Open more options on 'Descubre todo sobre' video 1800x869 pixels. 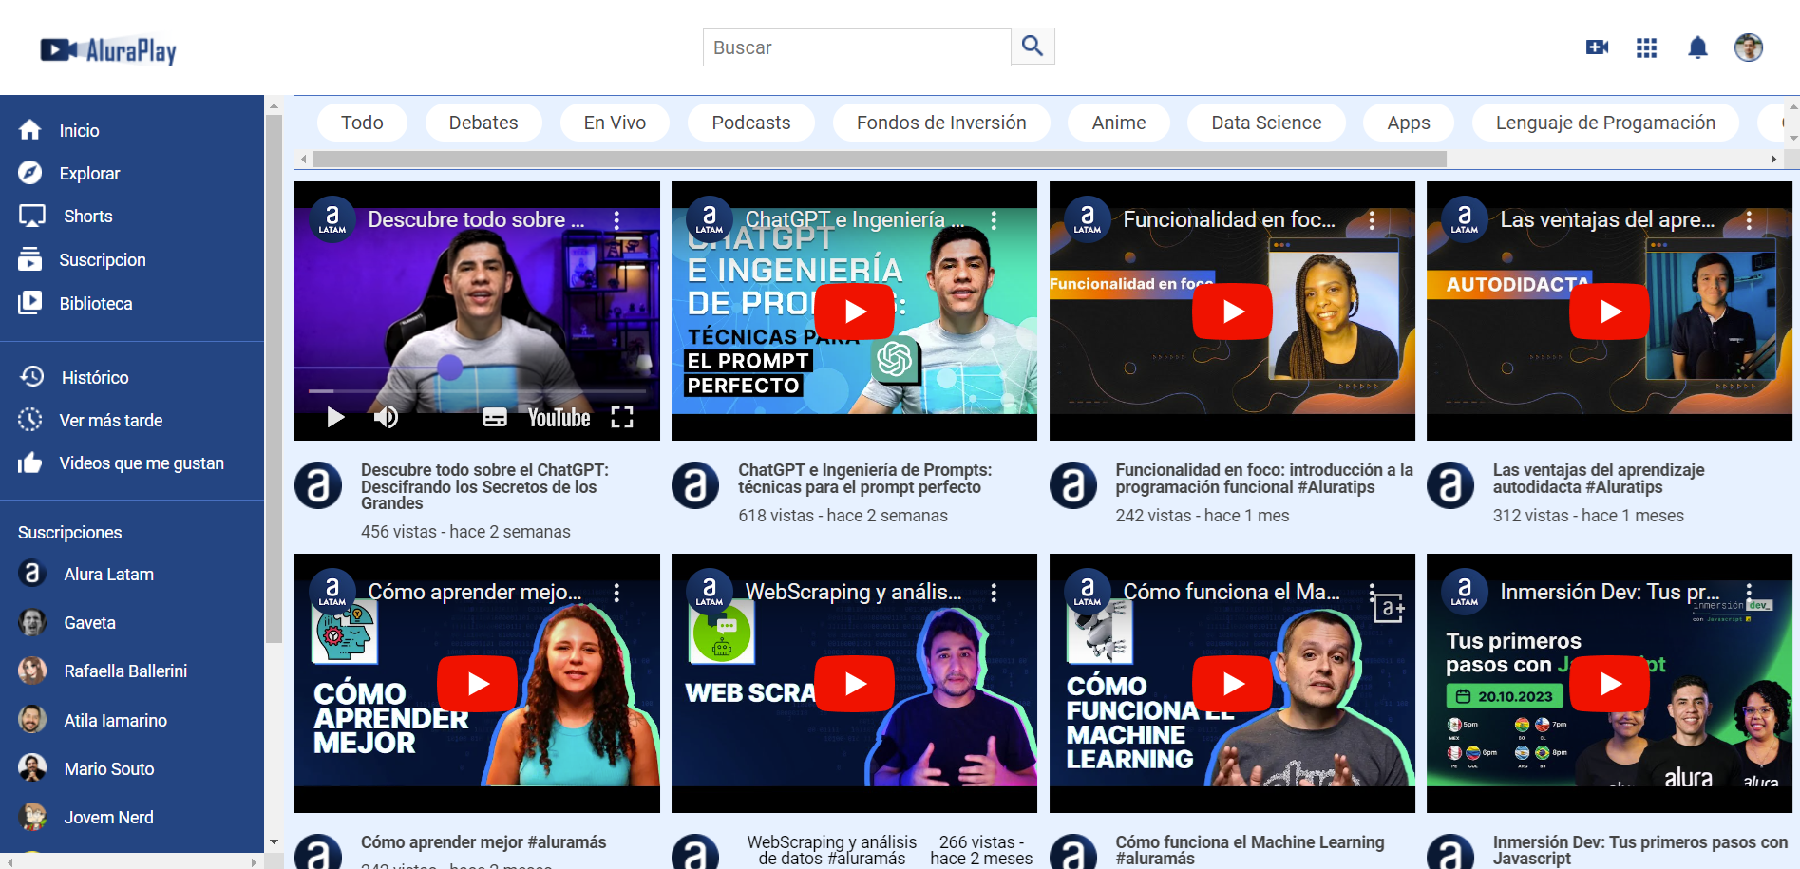click(616, 220)
